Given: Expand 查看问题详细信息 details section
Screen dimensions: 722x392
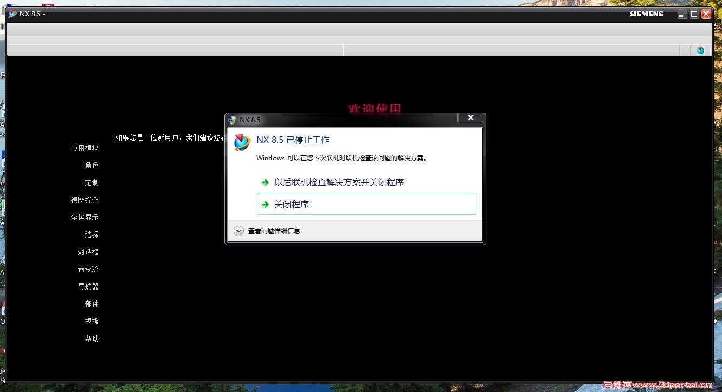Looking at the screenshot, I should pyautogui.click(x=268, y=231).
